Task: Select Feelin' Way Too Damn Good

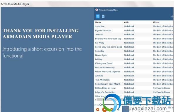Action: tap(109, 47)
